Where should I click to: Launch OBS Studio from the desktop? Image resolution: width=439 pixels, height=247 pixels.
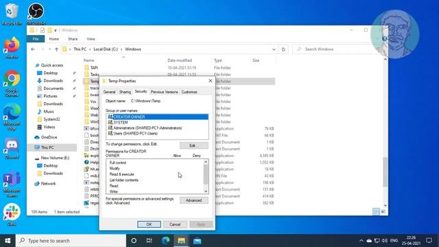click(36, 14)
